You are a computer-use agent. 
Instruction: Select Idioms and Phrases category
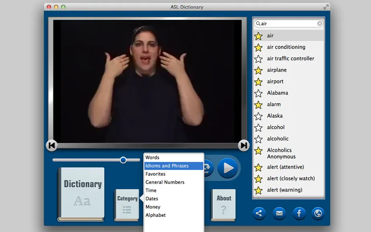click(174, 166)
